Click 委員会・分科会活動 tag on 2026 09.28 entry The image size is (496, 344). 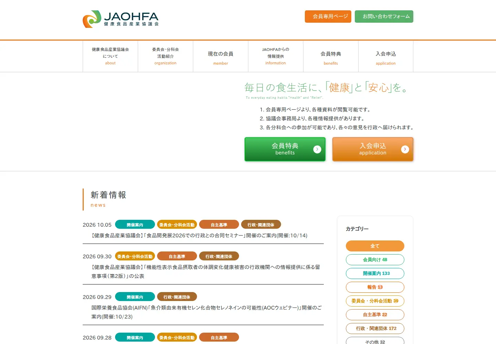click(177, 337)
